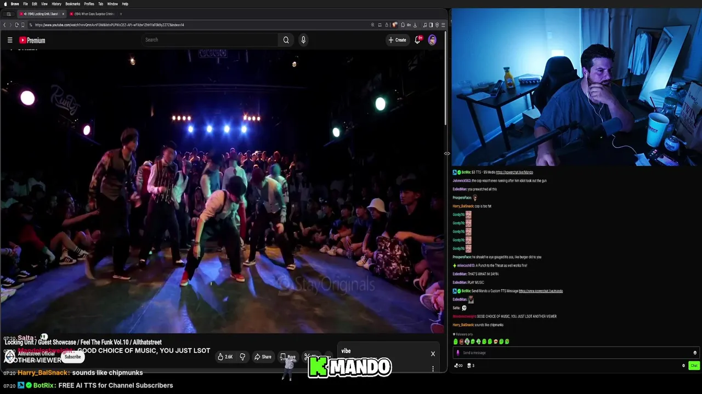
Task: Open the Allthatstreet Official channel avatar
Action: coord(10,356)
